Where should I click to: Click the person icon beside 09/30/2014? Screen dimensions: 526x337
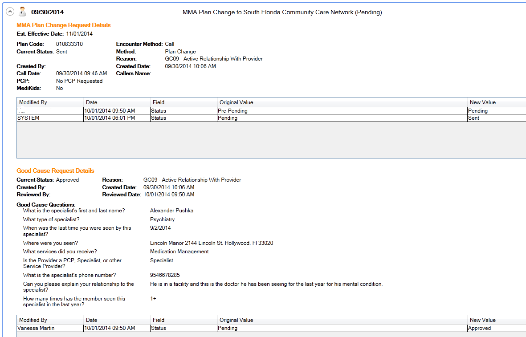[22, 12]
